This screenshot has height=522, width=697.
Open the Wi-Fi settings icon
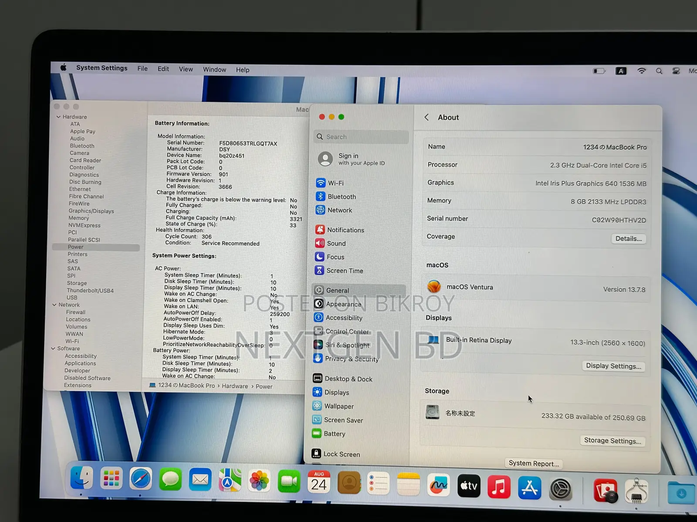321,183
